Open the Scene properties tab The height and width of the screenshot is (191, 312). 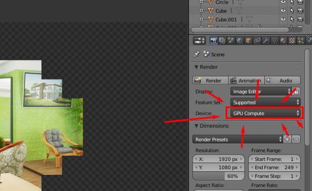tap(231, 41)
